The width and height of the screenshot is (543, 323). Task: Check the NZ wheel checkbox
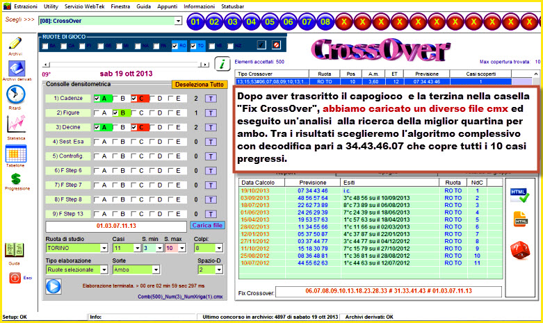click(x=231, y=46)
